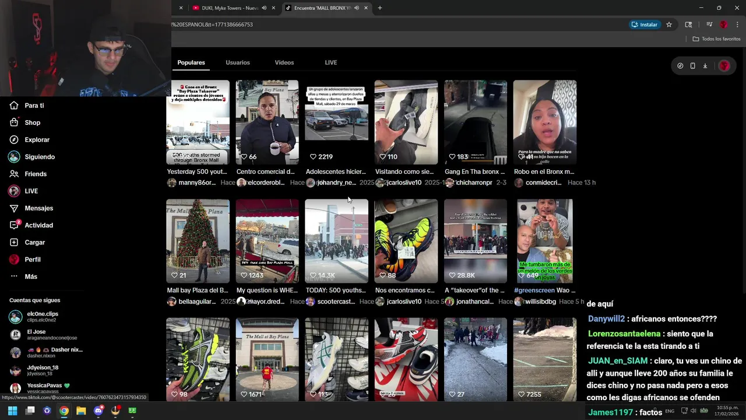Open the 'Visitando como sie...' video title
Viewport: 746px width, 420px height.
pos(404,171)
